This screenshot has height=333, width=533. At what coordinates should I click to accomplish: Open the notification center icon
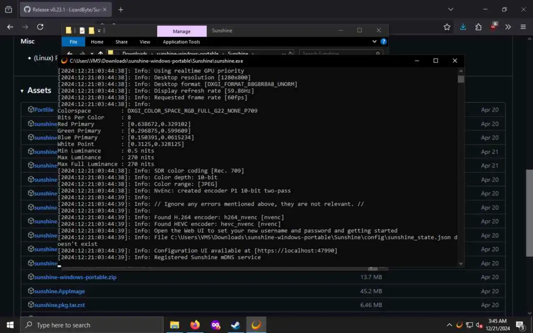[x=521, y=325]
